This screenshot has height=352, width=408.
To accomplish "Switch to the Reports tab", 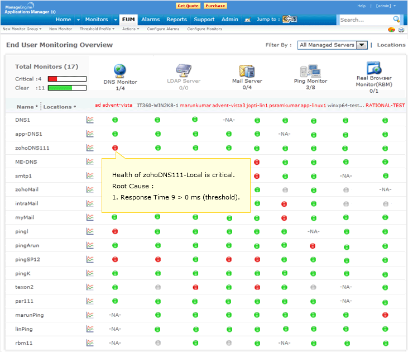I will 177,20.
